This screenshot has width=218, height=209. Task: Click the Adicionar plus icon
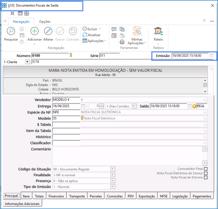point(35,31)
